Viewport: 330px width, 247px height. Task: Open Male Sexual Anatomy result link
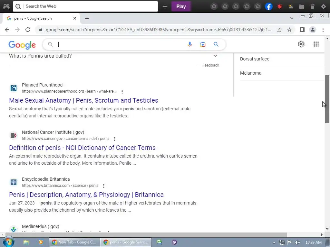(83, 100)
